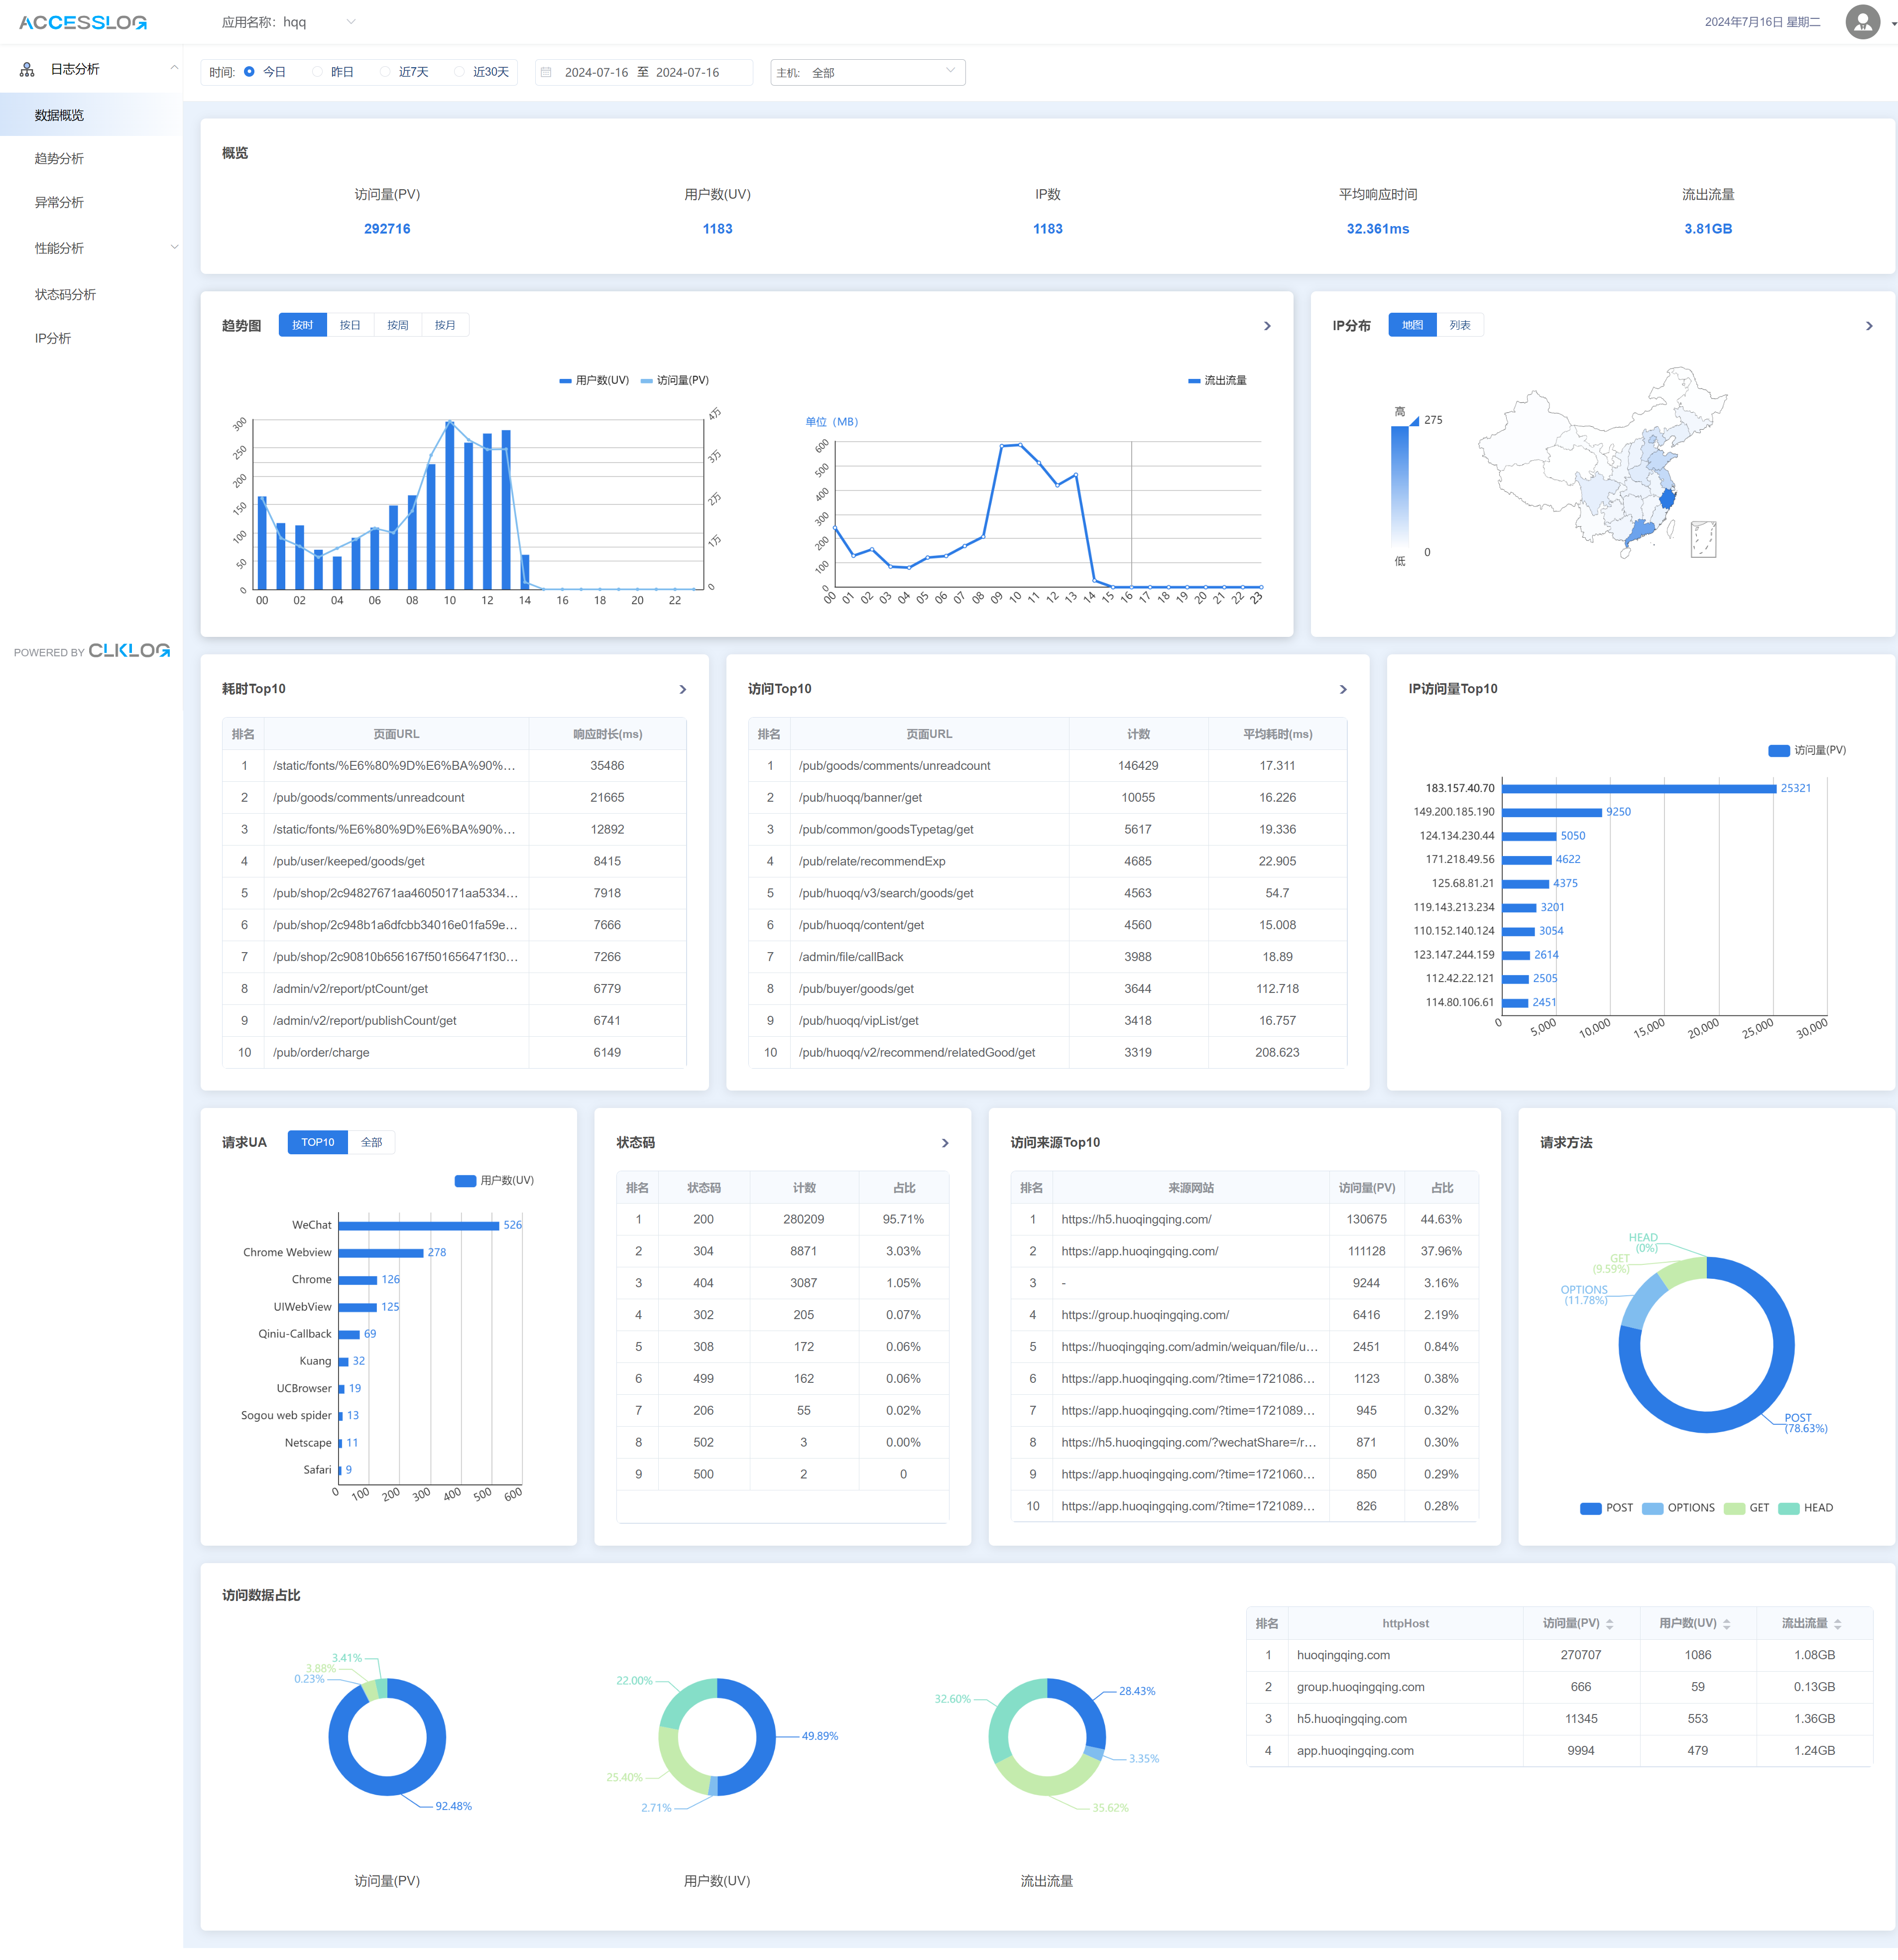This screenshot has width=1898, height=1960.
Task: Select the 近30天 time radio button
Action: pyautogui.click(x=459, y=72)
